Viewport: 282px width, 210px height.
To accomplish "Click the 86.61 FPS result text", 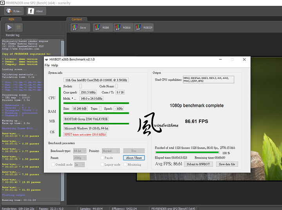I will pyautogui.click(x=196, y=121).
